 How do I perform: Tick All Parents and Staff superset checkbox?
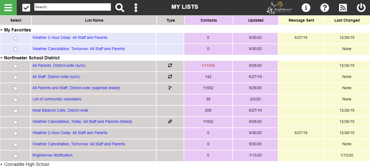coord(15,88)
